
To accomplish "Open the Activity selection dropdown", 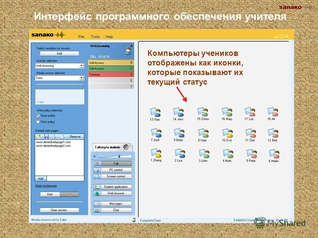I will click(82, 66).
